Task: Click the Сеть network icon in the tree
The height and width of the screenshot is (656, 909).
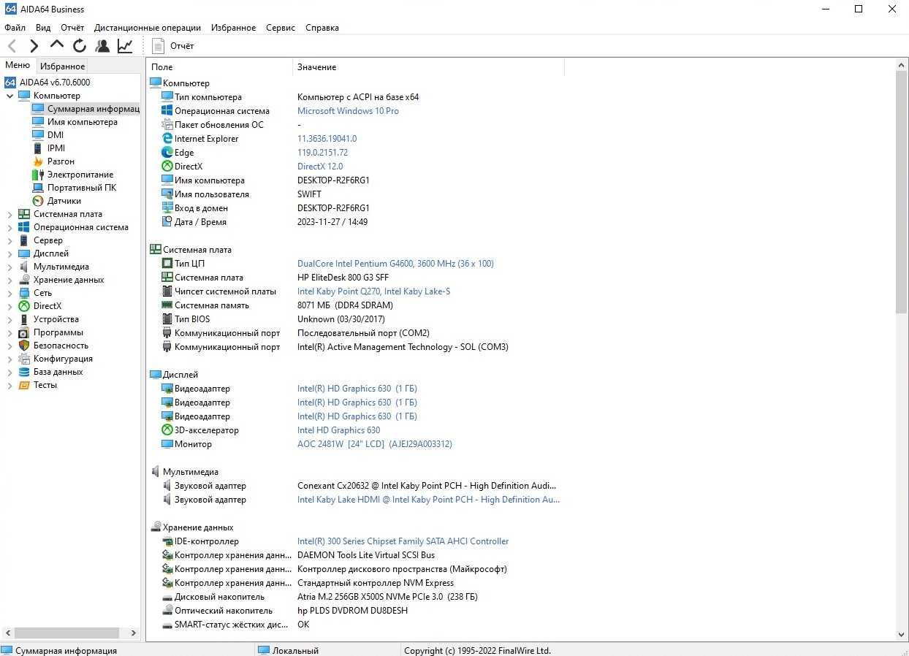Action: pyautogui.click(x=24, y=293)
